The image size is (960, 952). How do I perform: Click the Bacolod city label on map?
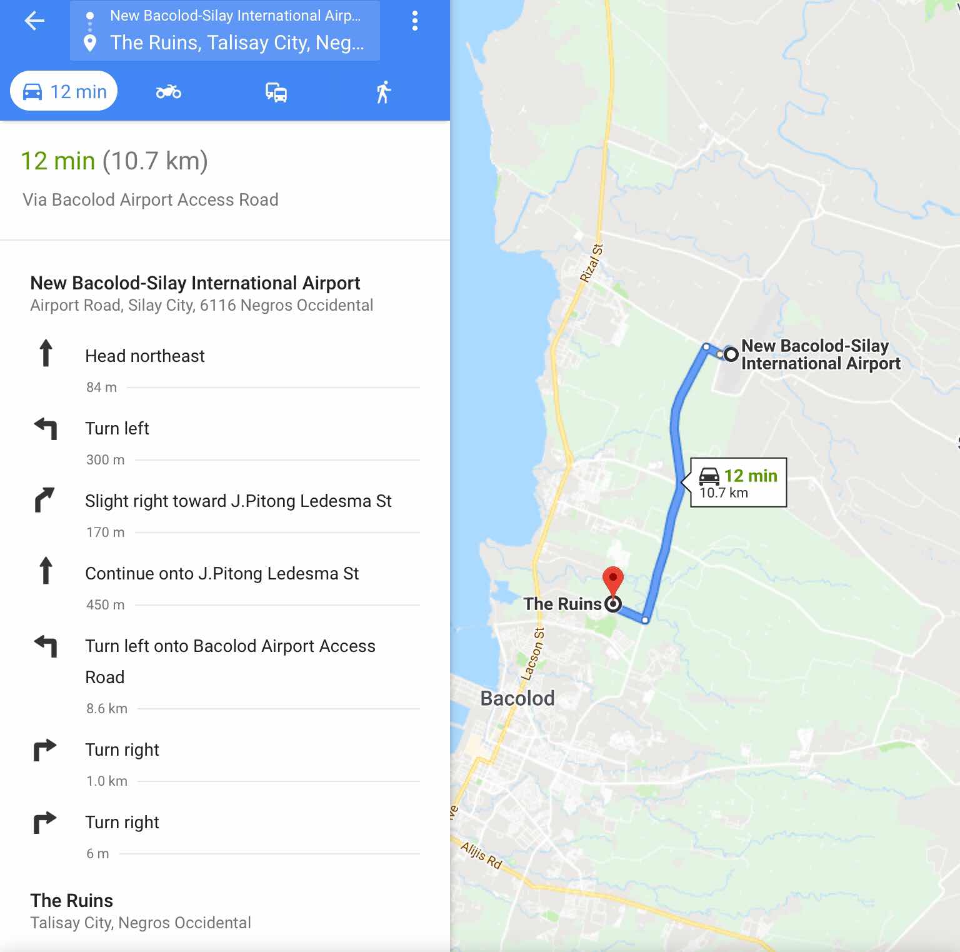(x=517, y=698)
